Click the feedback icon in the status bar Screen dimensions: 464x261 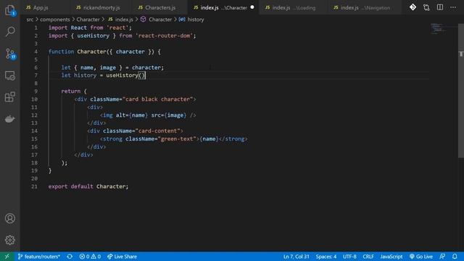(x=442, y=257)
